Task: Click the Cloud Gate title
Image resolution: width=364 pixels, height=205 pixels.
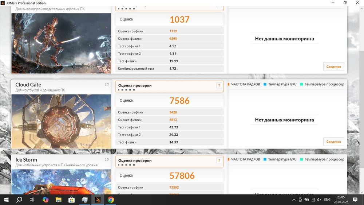Action: (28, 85)
